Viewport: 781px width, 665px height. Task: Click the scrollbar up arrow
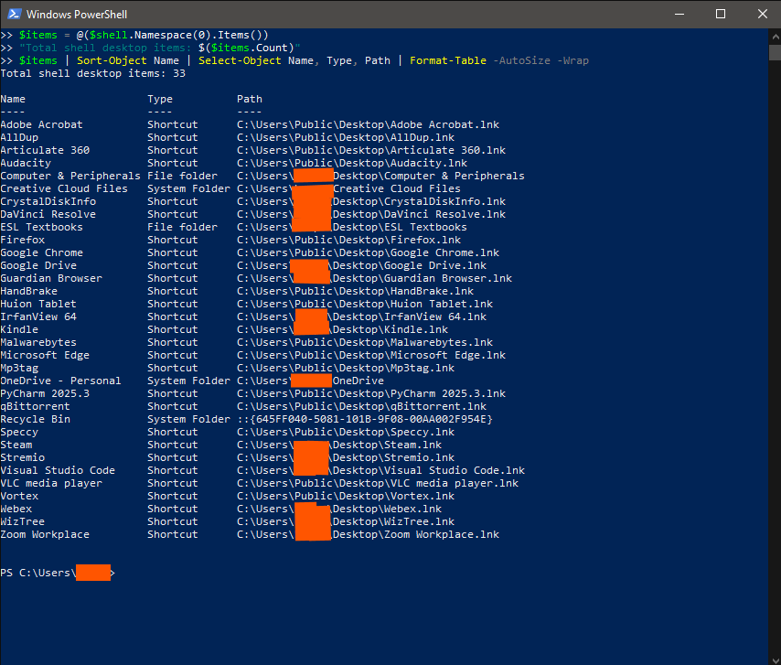775,37
